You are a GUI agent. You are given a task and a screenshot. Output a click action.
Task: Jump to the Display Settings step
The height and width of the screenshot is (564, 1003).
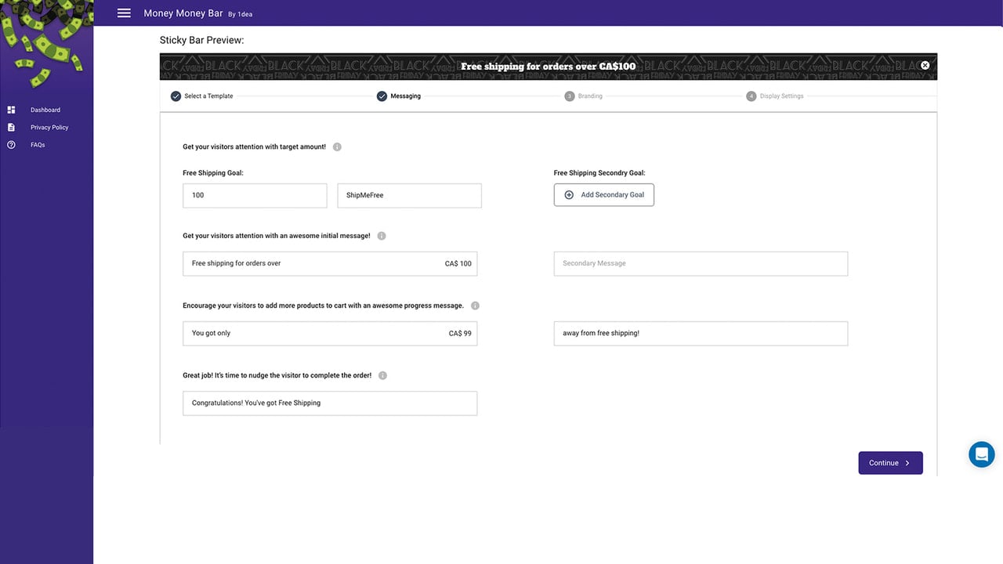click(775, 96)
